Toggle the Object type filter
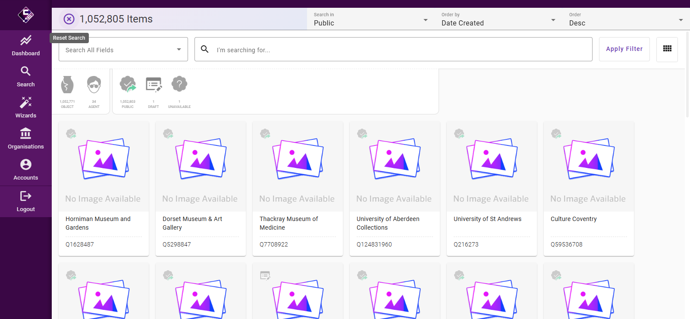 [67, 85]
